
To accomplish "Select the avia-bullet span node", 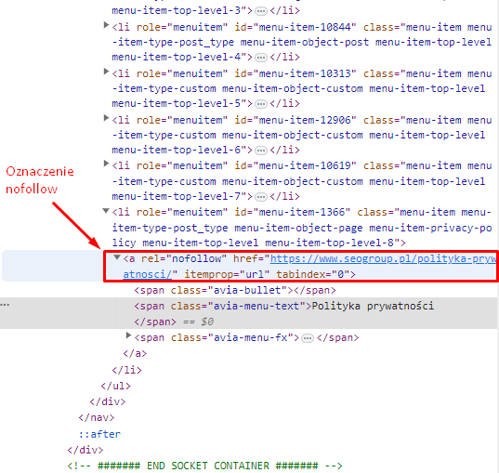I will (x=235, y=290).
